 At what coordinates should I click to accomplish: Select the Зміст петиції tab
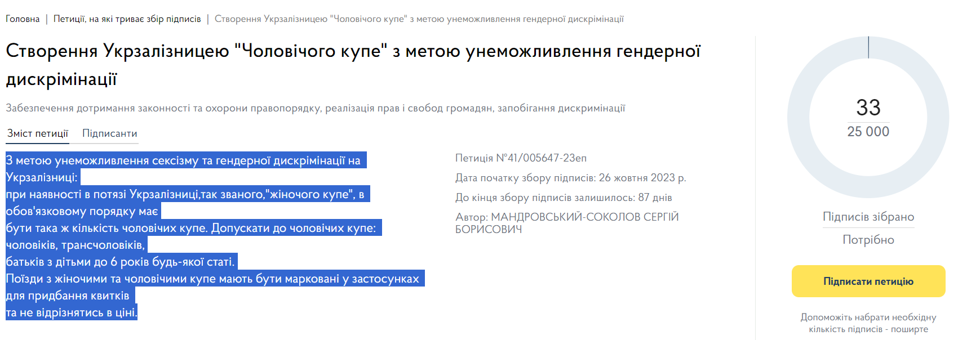point(38,133)
